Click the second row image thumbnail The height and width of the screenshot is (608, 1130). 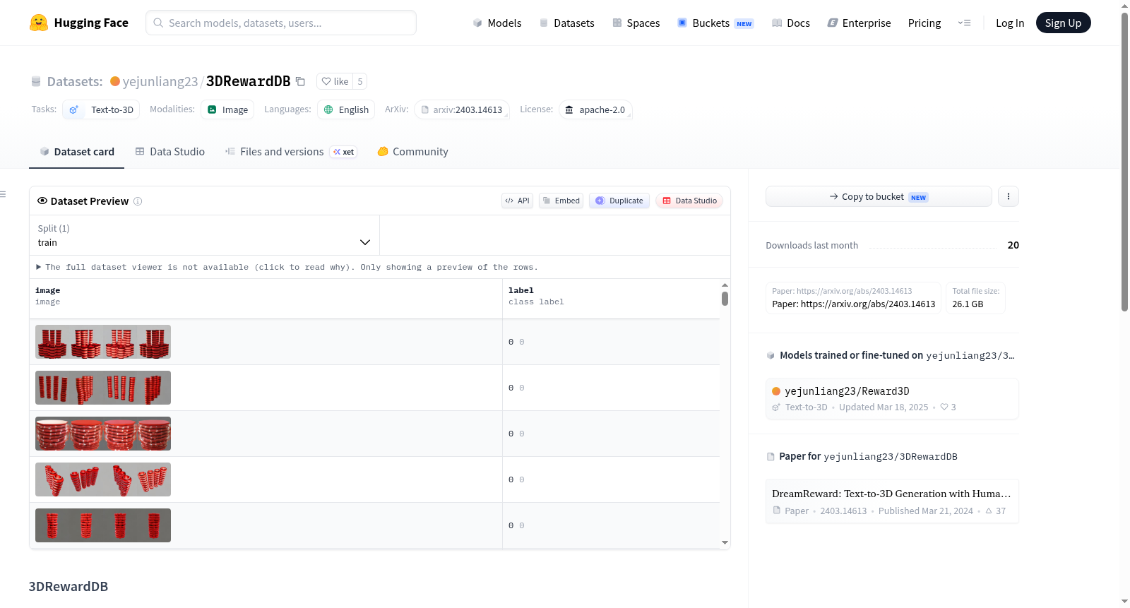coord(103,388)
